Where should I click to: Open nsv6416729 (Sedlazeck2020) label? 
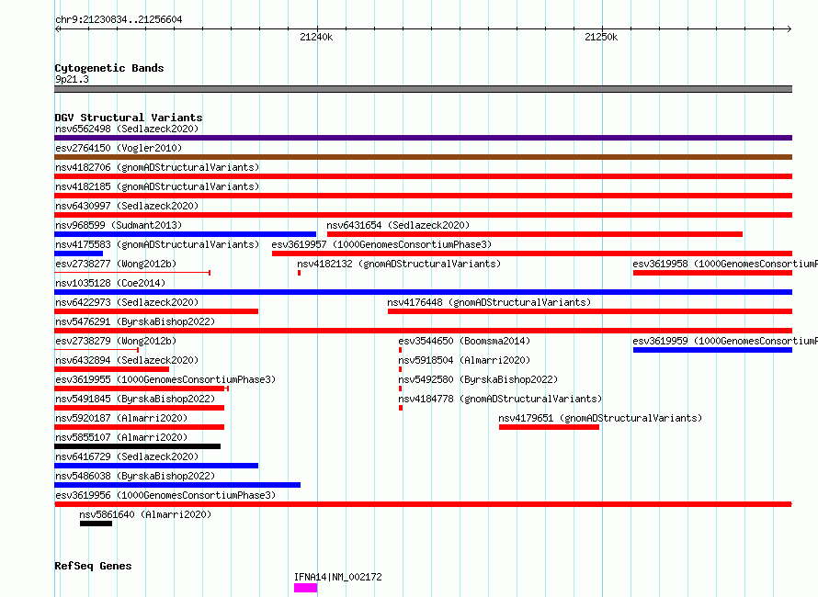click(x=127, y=456)
